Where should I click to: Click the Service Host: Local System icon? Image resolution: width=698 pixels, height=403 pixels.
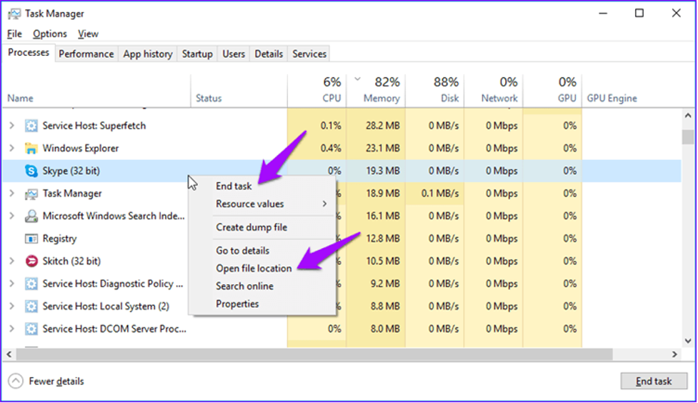pos(31,307)
